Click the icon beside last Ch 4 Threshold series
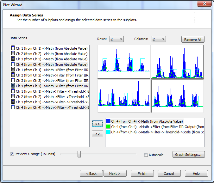Viewport: 214px width, 183px height. click(13, 107)
